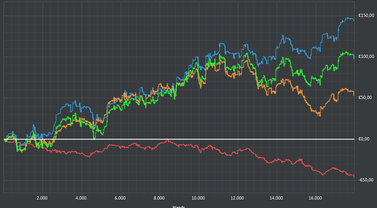This screenshot has height=208, width=377.
Task: Select the 12.000 hands axis tick
Action: point(237,198)
